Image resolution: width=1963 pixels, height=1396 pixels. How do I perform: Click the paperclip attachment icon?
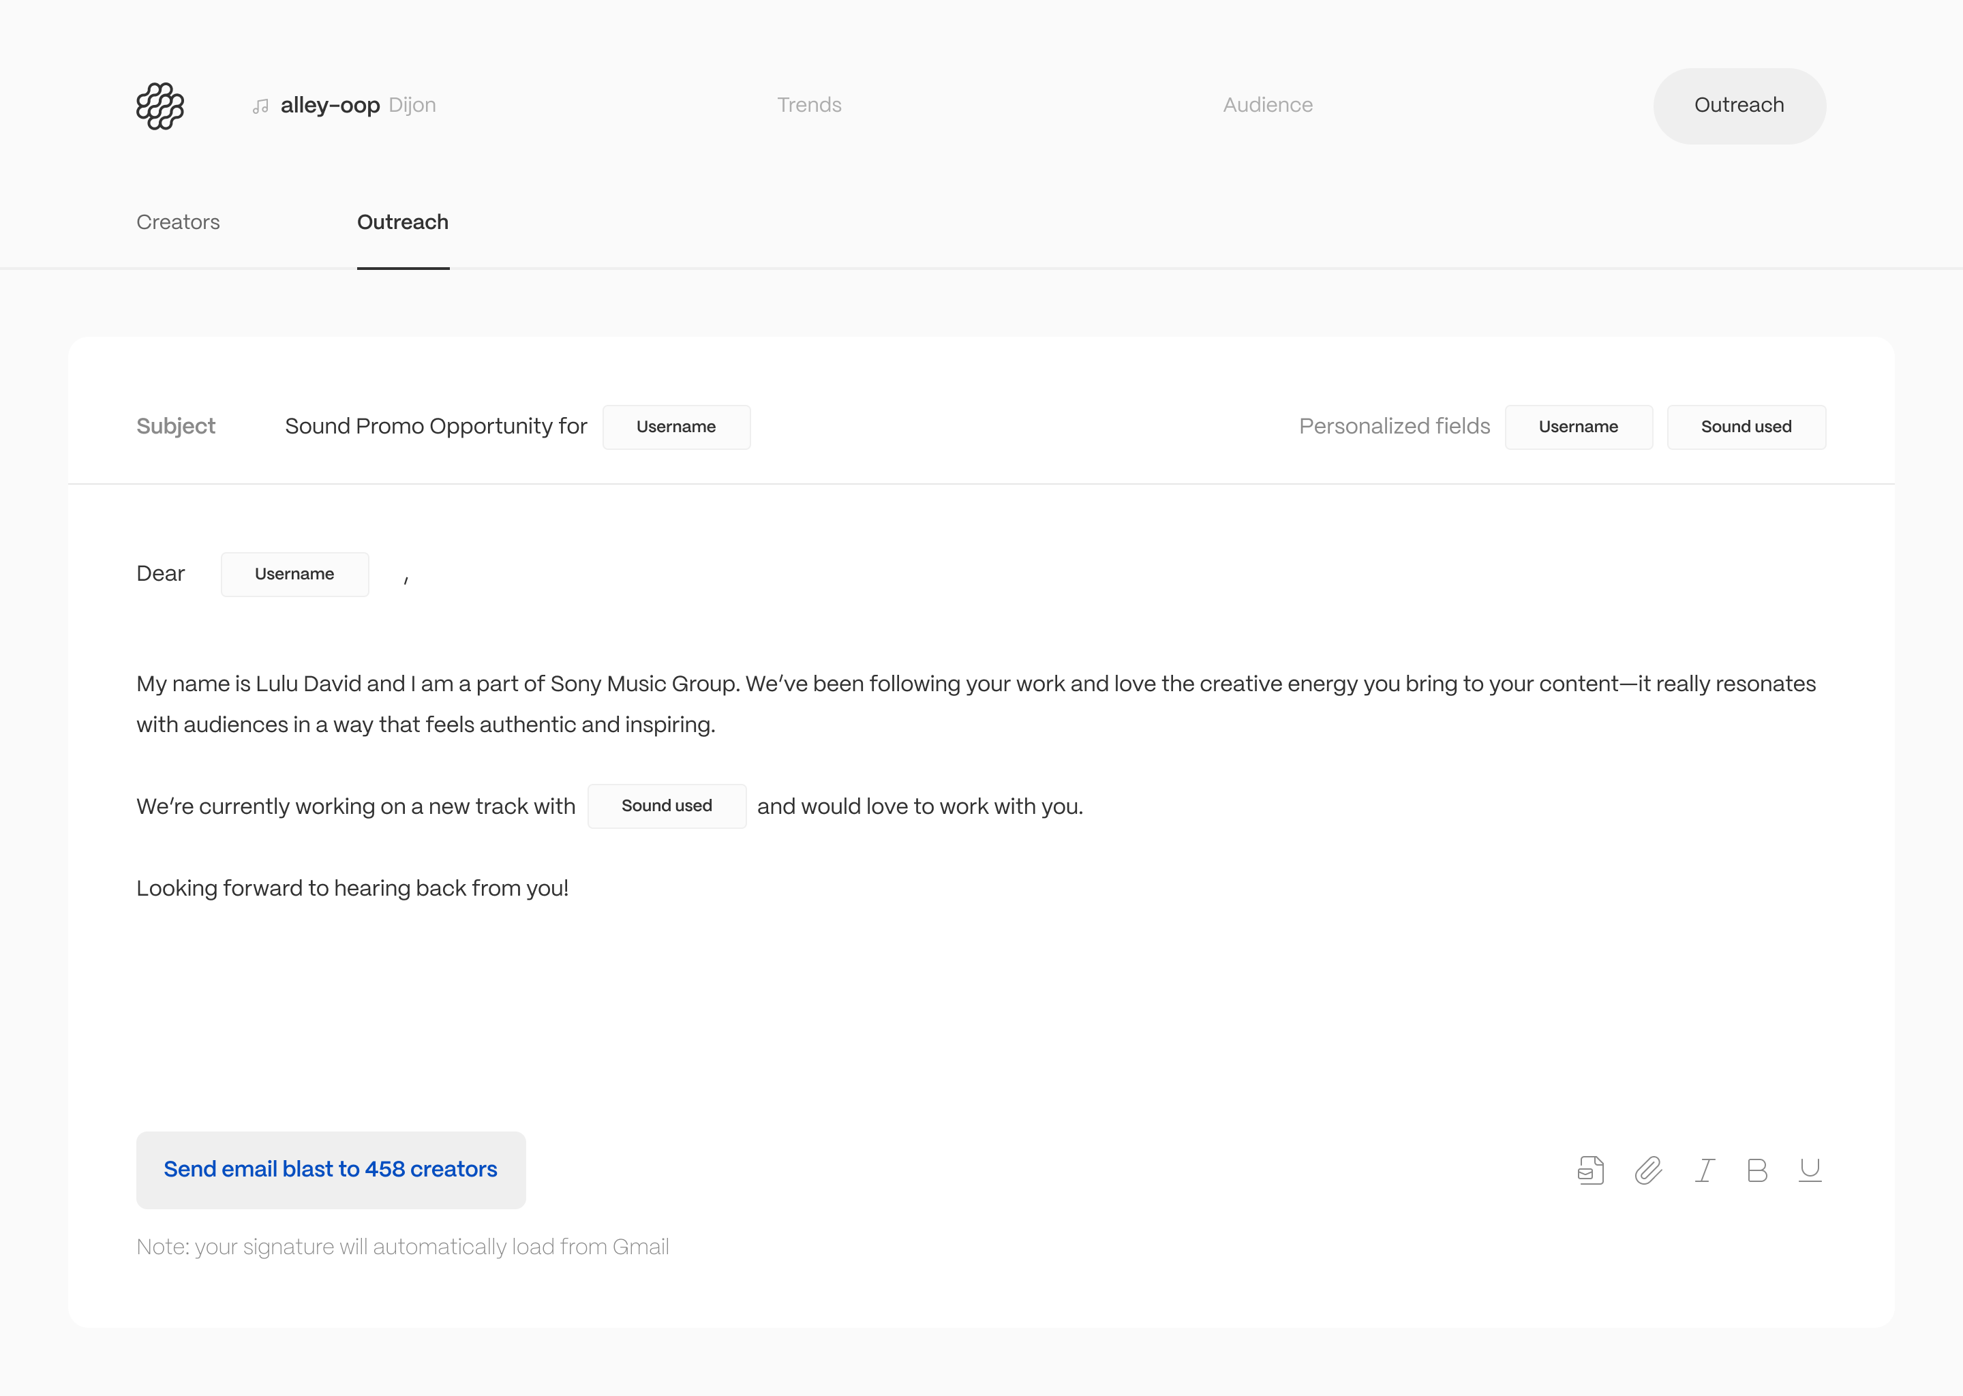point(1647,1170)
